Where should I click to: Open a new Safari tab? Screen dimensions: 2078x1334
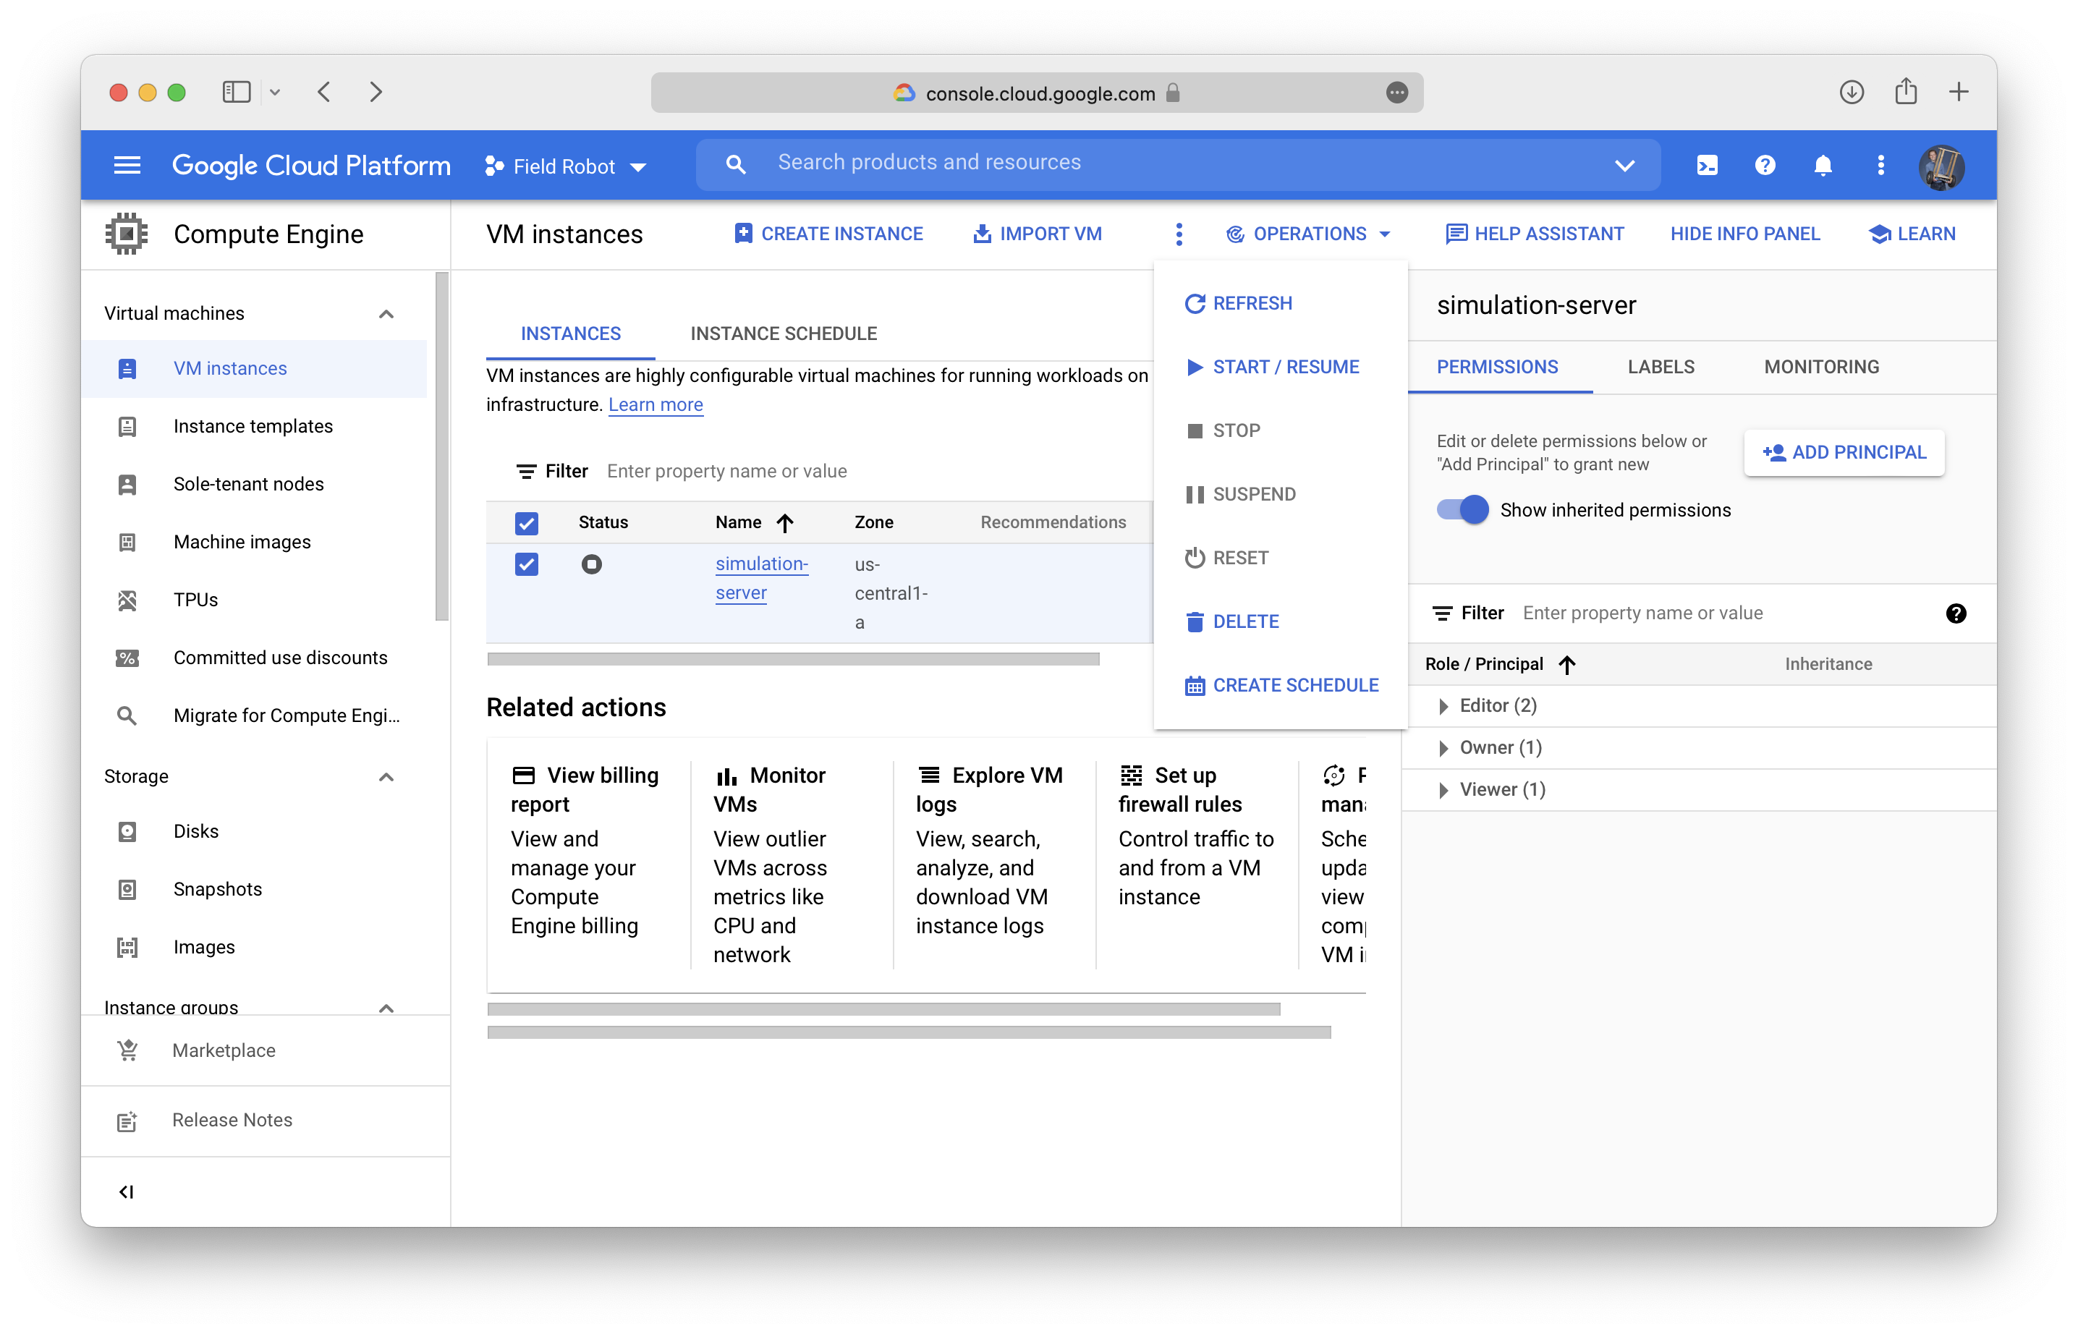1959,92
